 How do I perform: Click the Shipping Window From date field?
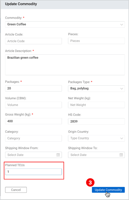(x=34, y=155)
